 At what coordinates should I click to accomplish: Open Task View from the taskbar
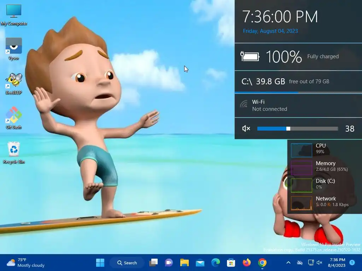(x=153, y=263)
